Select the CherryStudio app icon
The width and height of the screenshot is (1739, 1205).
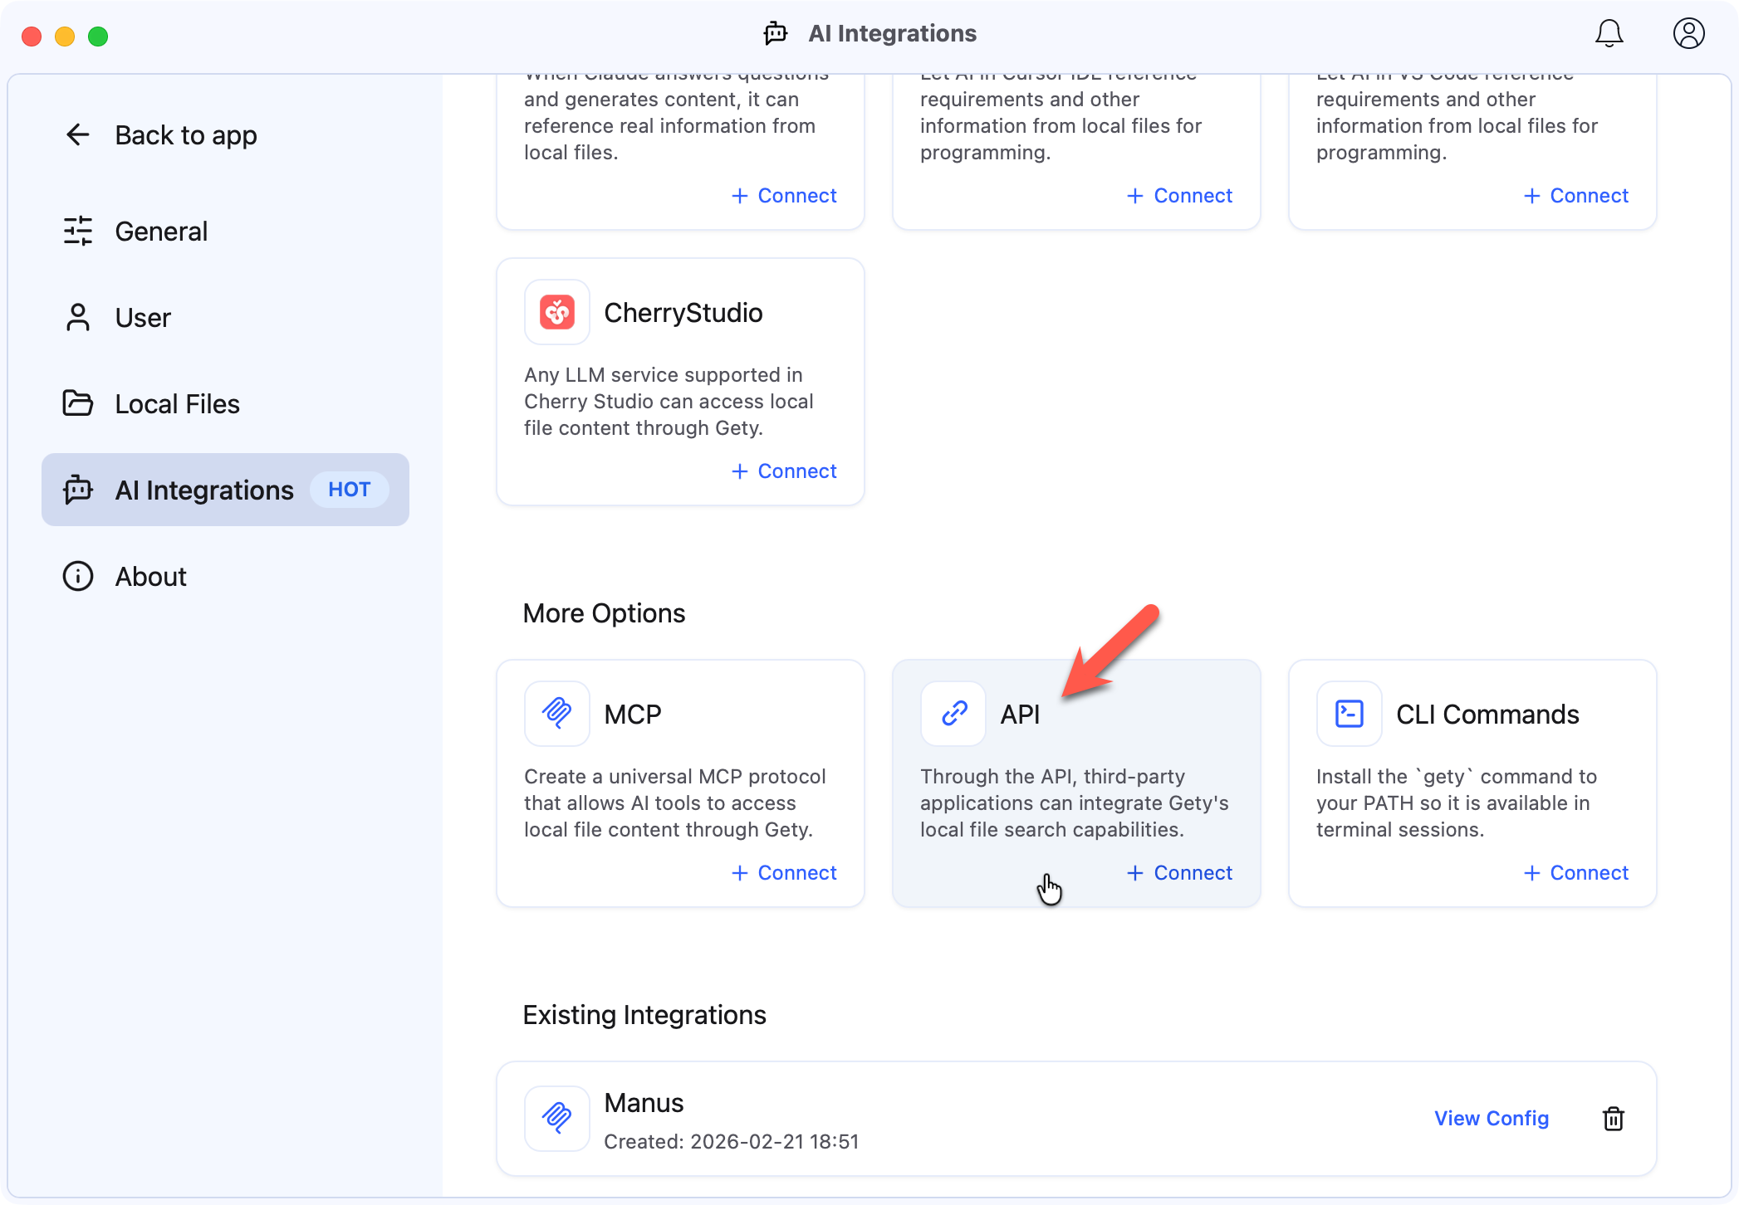(556, 312)
